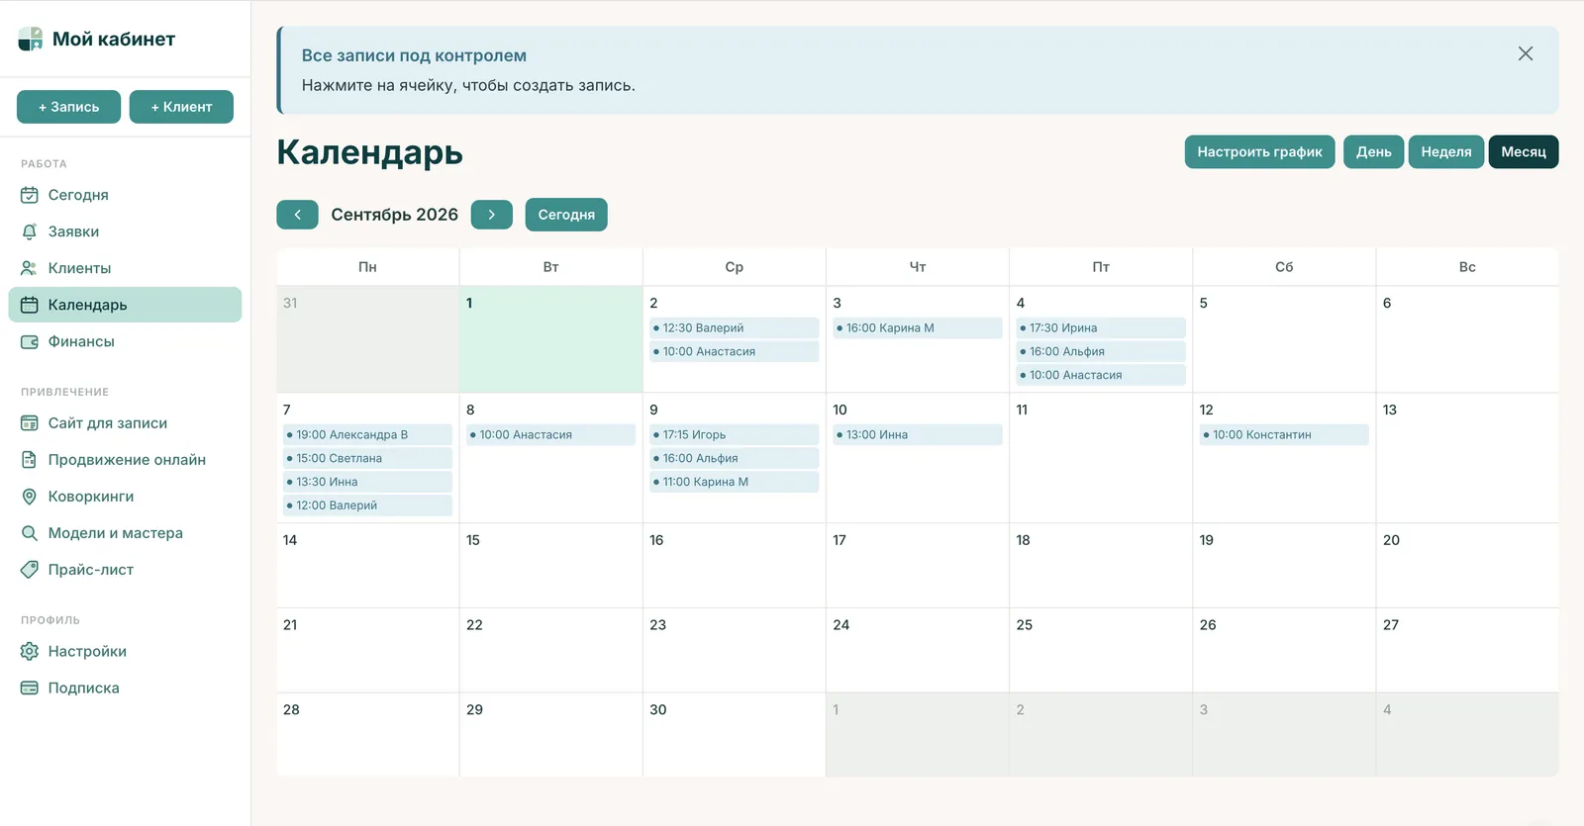Viewport: 1584px width, 826px height.
Task: Select the September 30 calendar cell
Action: (x=735, y=735)
